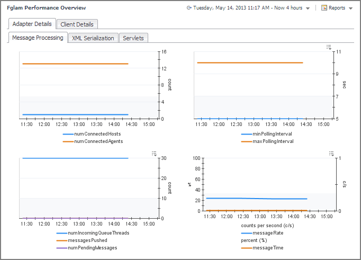Open the XML Serialization tab
The width and height of the screenshot is (361, 260).
tap(93, 38)
